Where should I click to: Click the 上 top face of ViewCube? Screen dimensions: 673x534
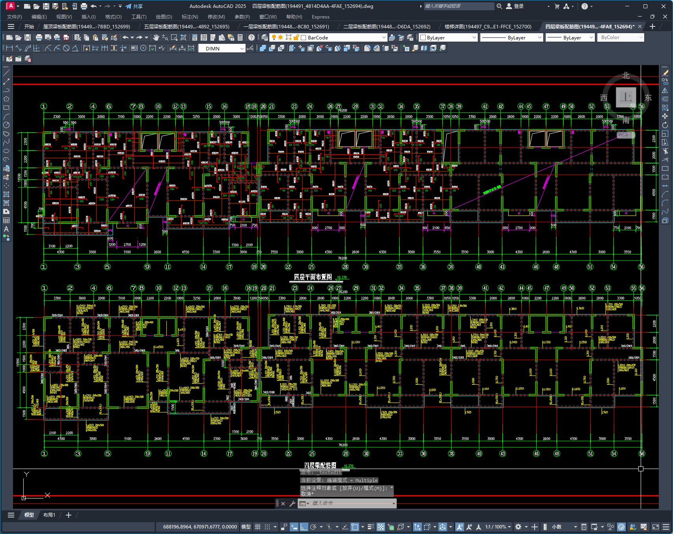point(626,97)
